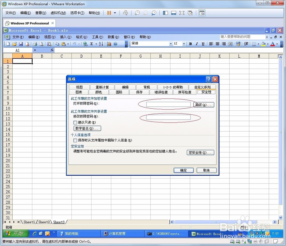Click the Print Preview icon
286x246 pixels.
tap(41, 44)
